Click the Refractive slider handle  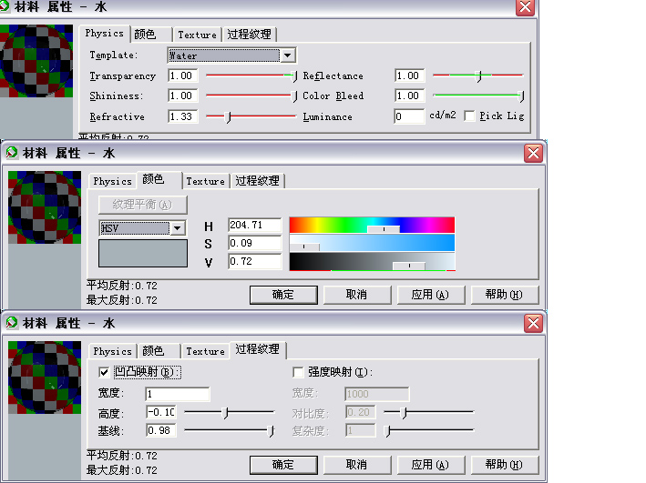229,117
